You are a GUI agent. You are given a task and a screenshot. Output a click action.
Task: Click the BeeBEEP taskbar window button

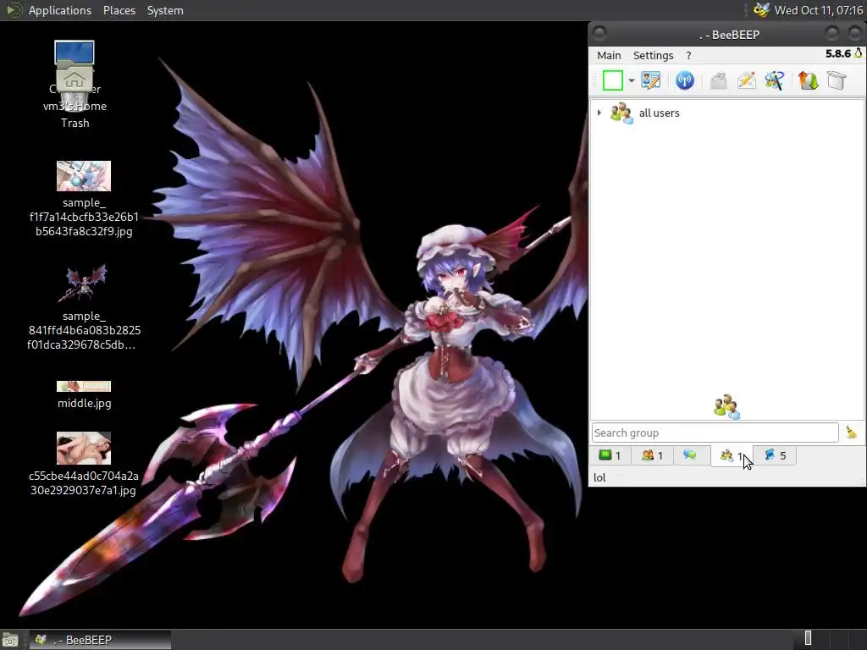pyautogui.click(x=100, y=640)
